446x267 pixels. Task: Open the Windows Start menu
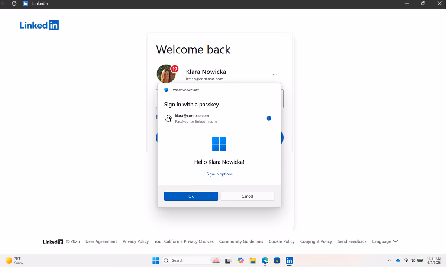click(156, 260)
